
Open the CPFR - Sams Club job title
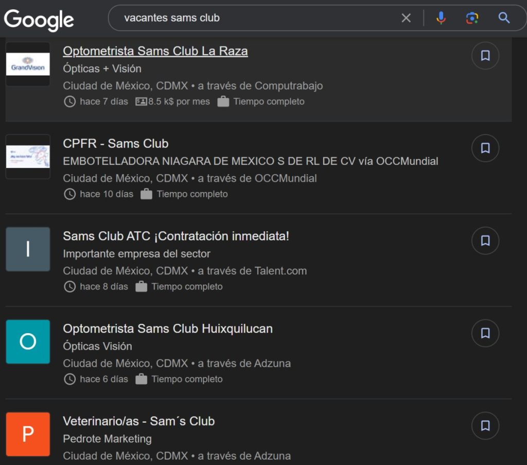point(116,144)
